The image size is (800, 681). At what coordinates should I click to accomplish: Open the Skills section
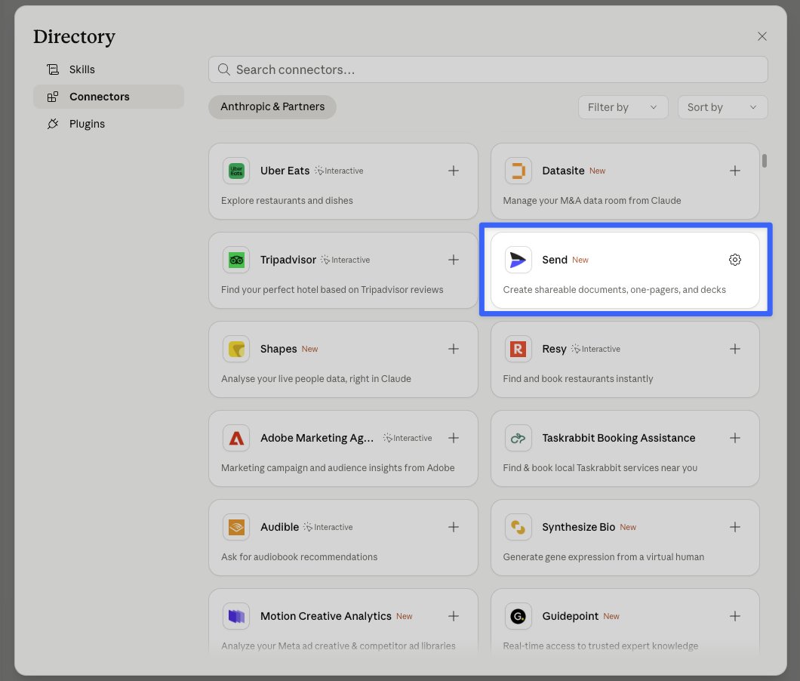[108, 69]
